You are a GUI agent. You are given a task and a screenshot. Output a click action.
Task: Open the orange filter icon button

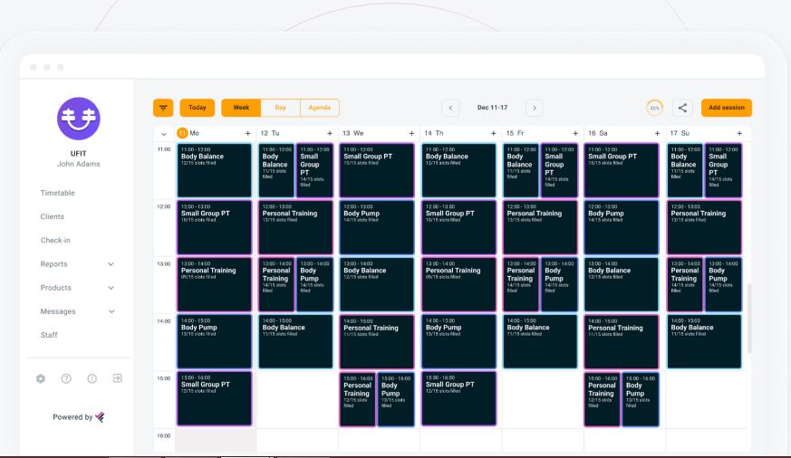pos(163,108)
